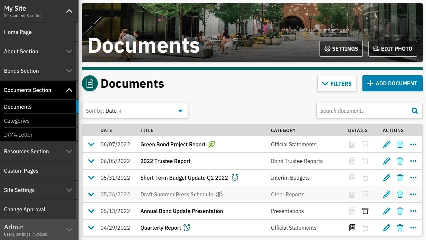
Task: Open the 2022 Trustee Report title
Action: [x=165, y=161]
